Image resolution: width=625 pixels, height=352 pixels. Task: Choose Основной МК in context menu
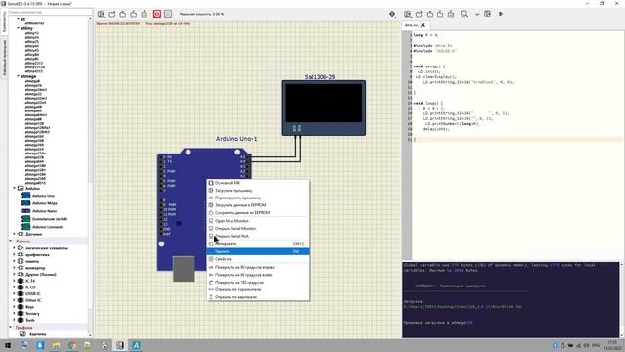pyautogui.click(x=258, y=183)
